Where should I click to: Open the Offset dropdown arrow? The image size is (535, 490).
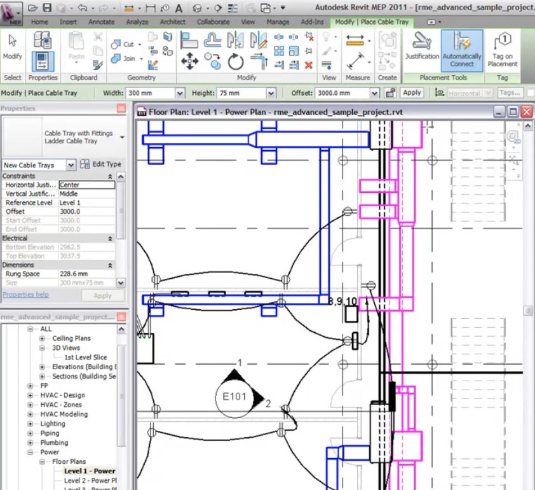[374, 93]
